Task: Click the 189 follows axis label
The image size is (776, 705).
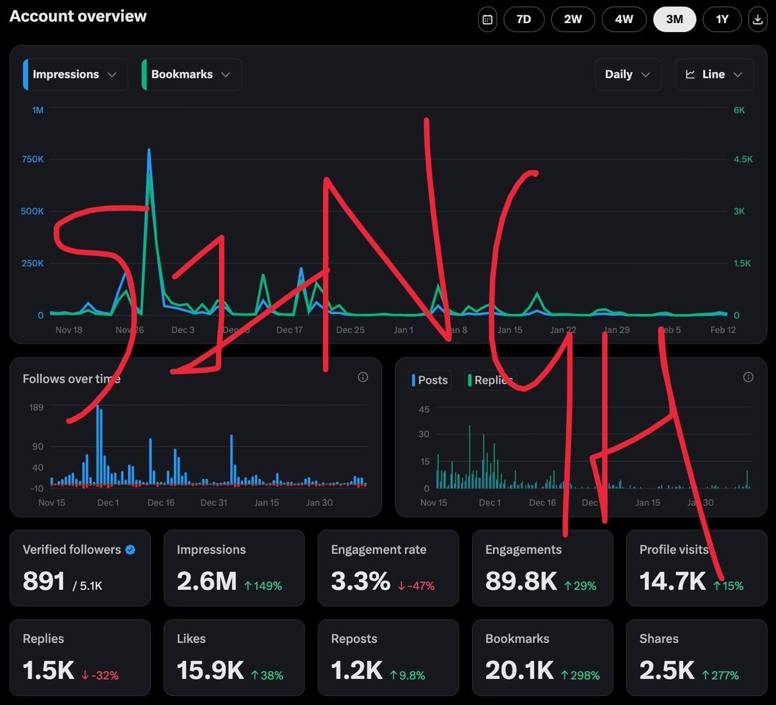Action: [x=36, y=407]
